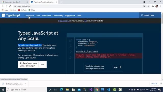Expand options arrow for downloaded png file
This screenshot has height=92, width=163.
[x=25, y=84]
